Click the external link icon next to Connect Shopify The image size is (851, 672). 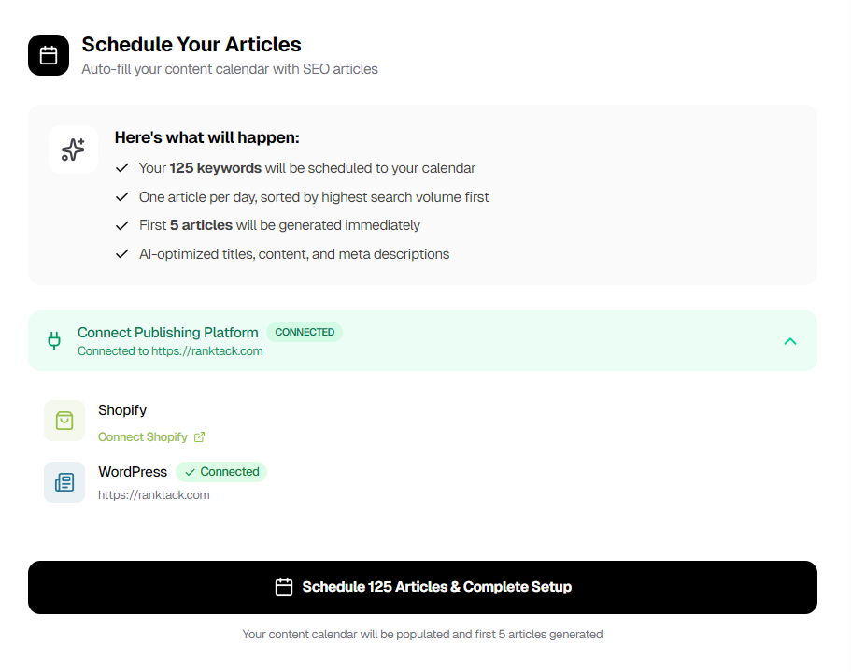(x=199, y=436)
